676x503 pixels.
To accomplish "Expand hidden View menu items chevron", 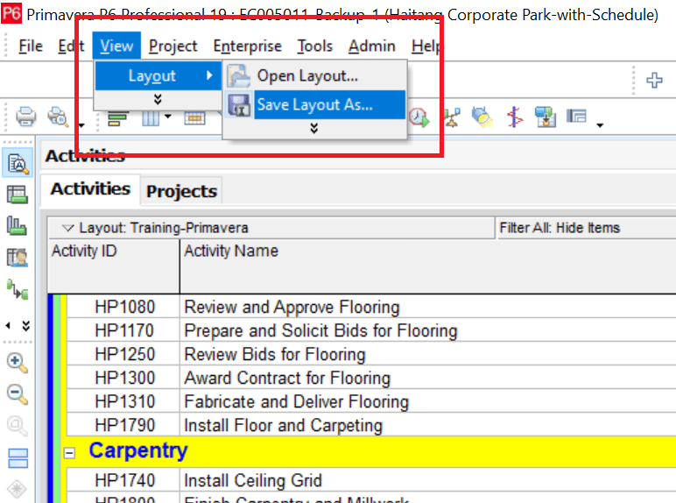I will pyautogui.click(x=158, y=100).
